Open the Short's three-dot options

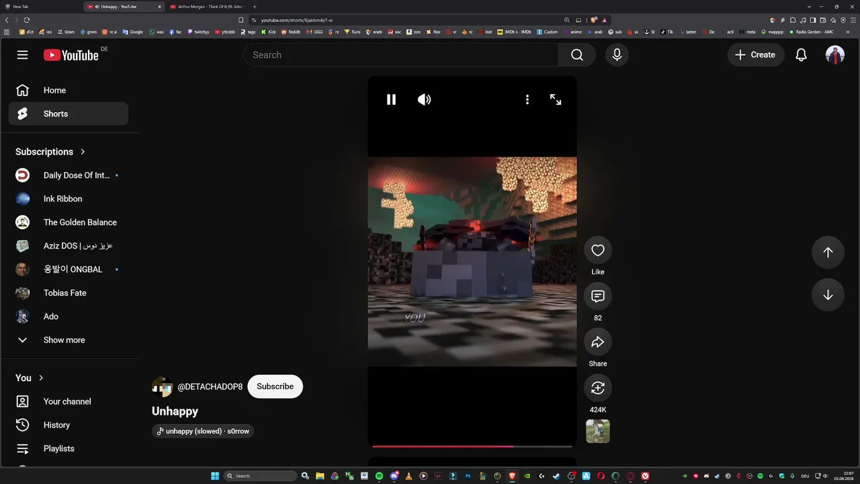point(527,99)
